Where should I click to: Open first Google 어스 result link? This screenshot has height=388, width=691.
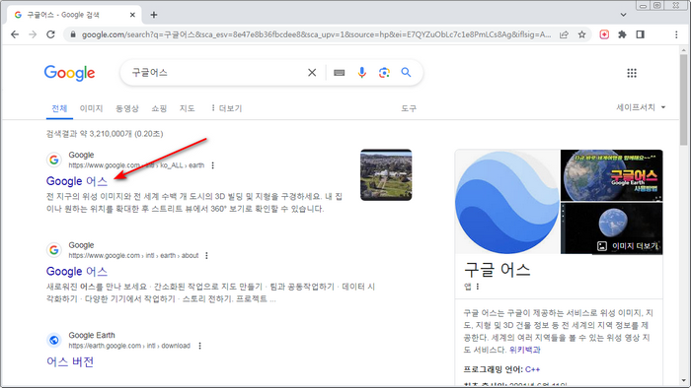(x=77, y=181)
